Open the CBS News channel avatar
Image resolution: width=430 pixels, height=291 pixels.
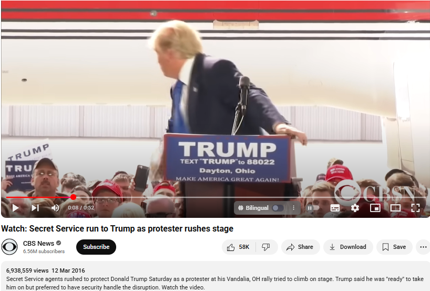[x=9, y=247]
